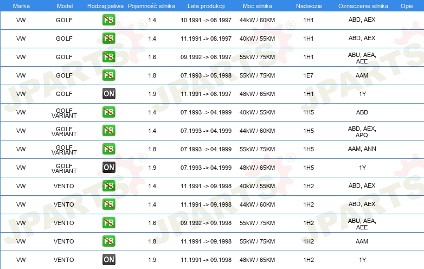Click date range 07.1993 -> 05.1998

[206, 75]
